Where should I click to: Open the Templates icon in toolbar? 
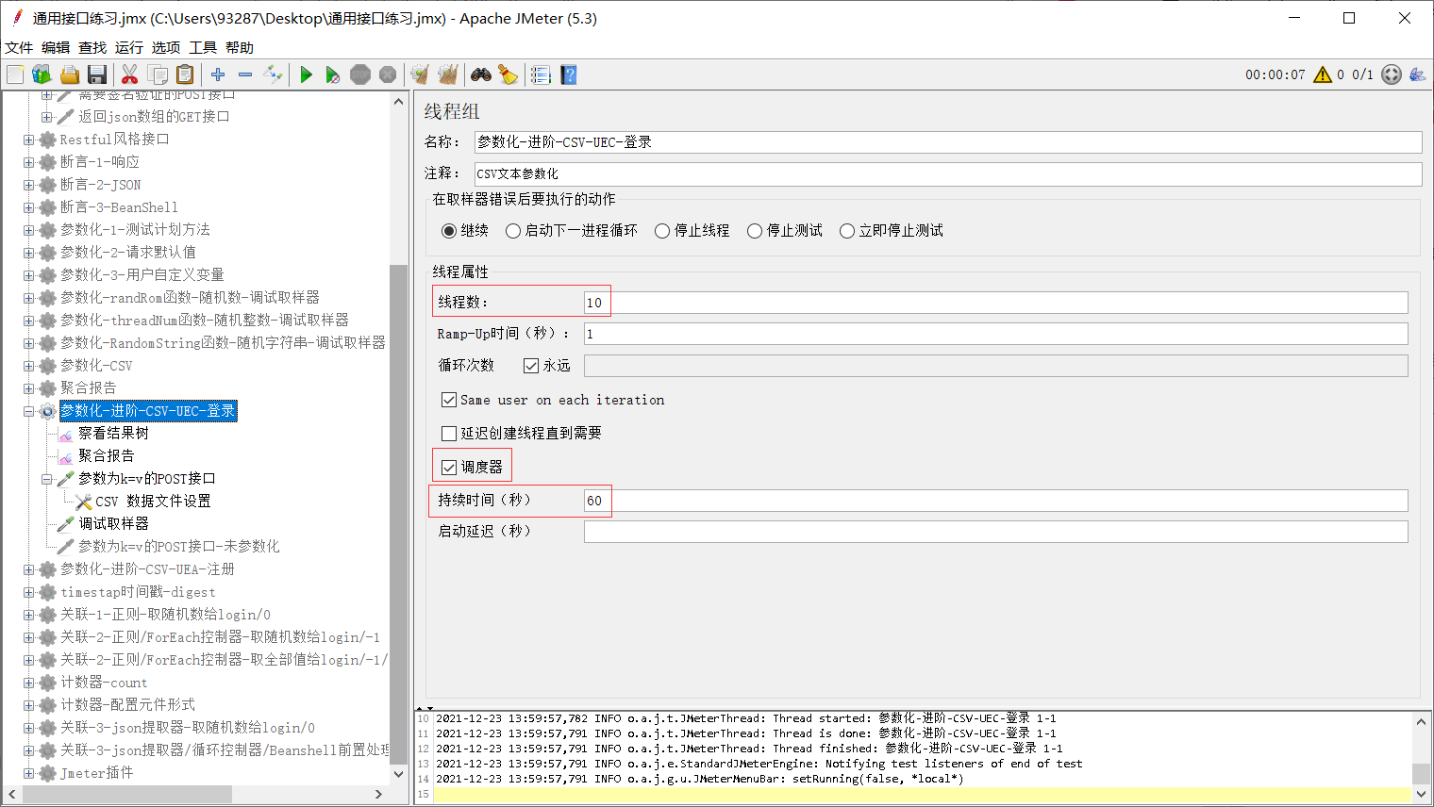click(x=42, y=74)
